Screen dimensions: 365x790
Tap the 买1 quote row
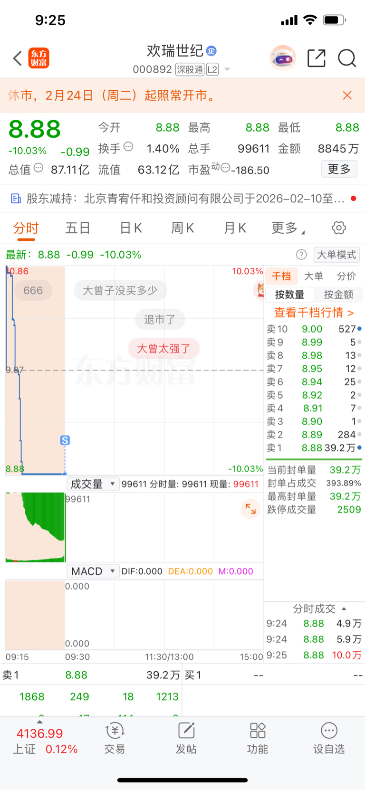(274, 675)
